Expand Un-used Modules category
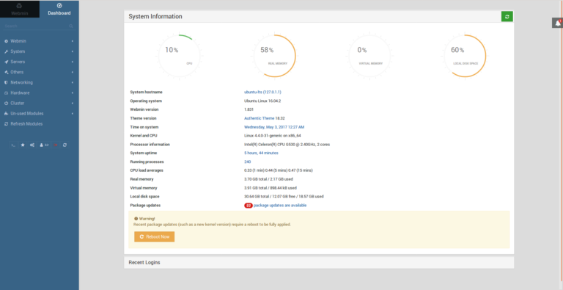 pyautogui.click(x=40, y=113)
